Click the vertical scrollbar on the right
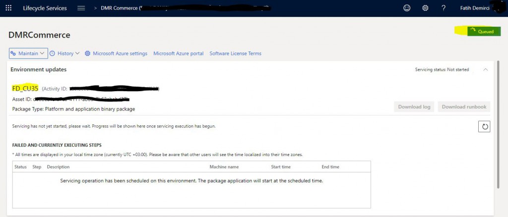Screen dimensions: 508x217 (499, 124)
